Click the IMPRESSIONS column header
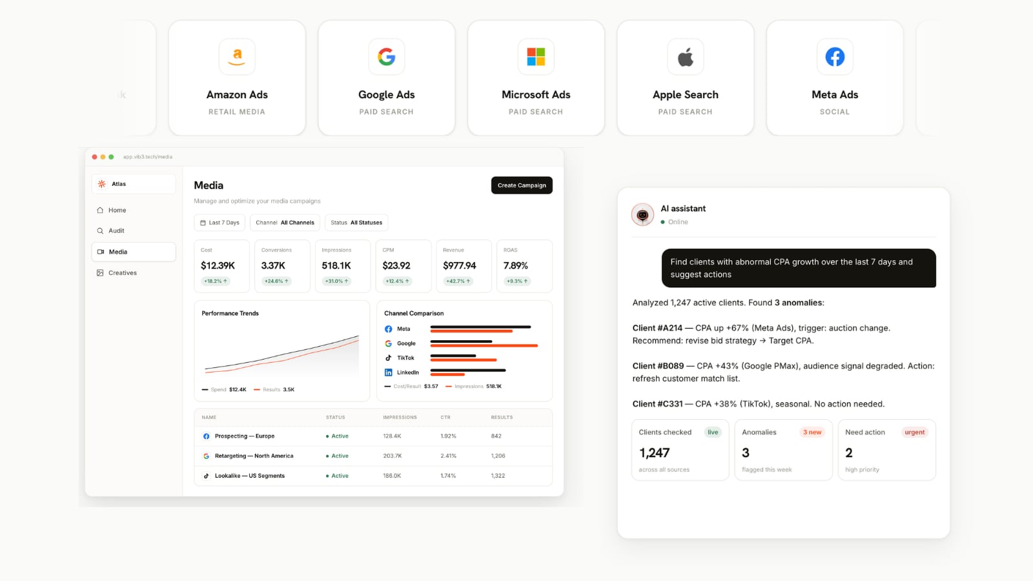The width and height of the screenshot is (1033, 581). [x=400, y=418]
